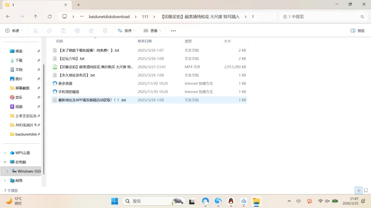This screenshot has height=208, width=371.
Task: Click the forward navigation arrow
Action: pyautogui.click(x=22, y=17)
